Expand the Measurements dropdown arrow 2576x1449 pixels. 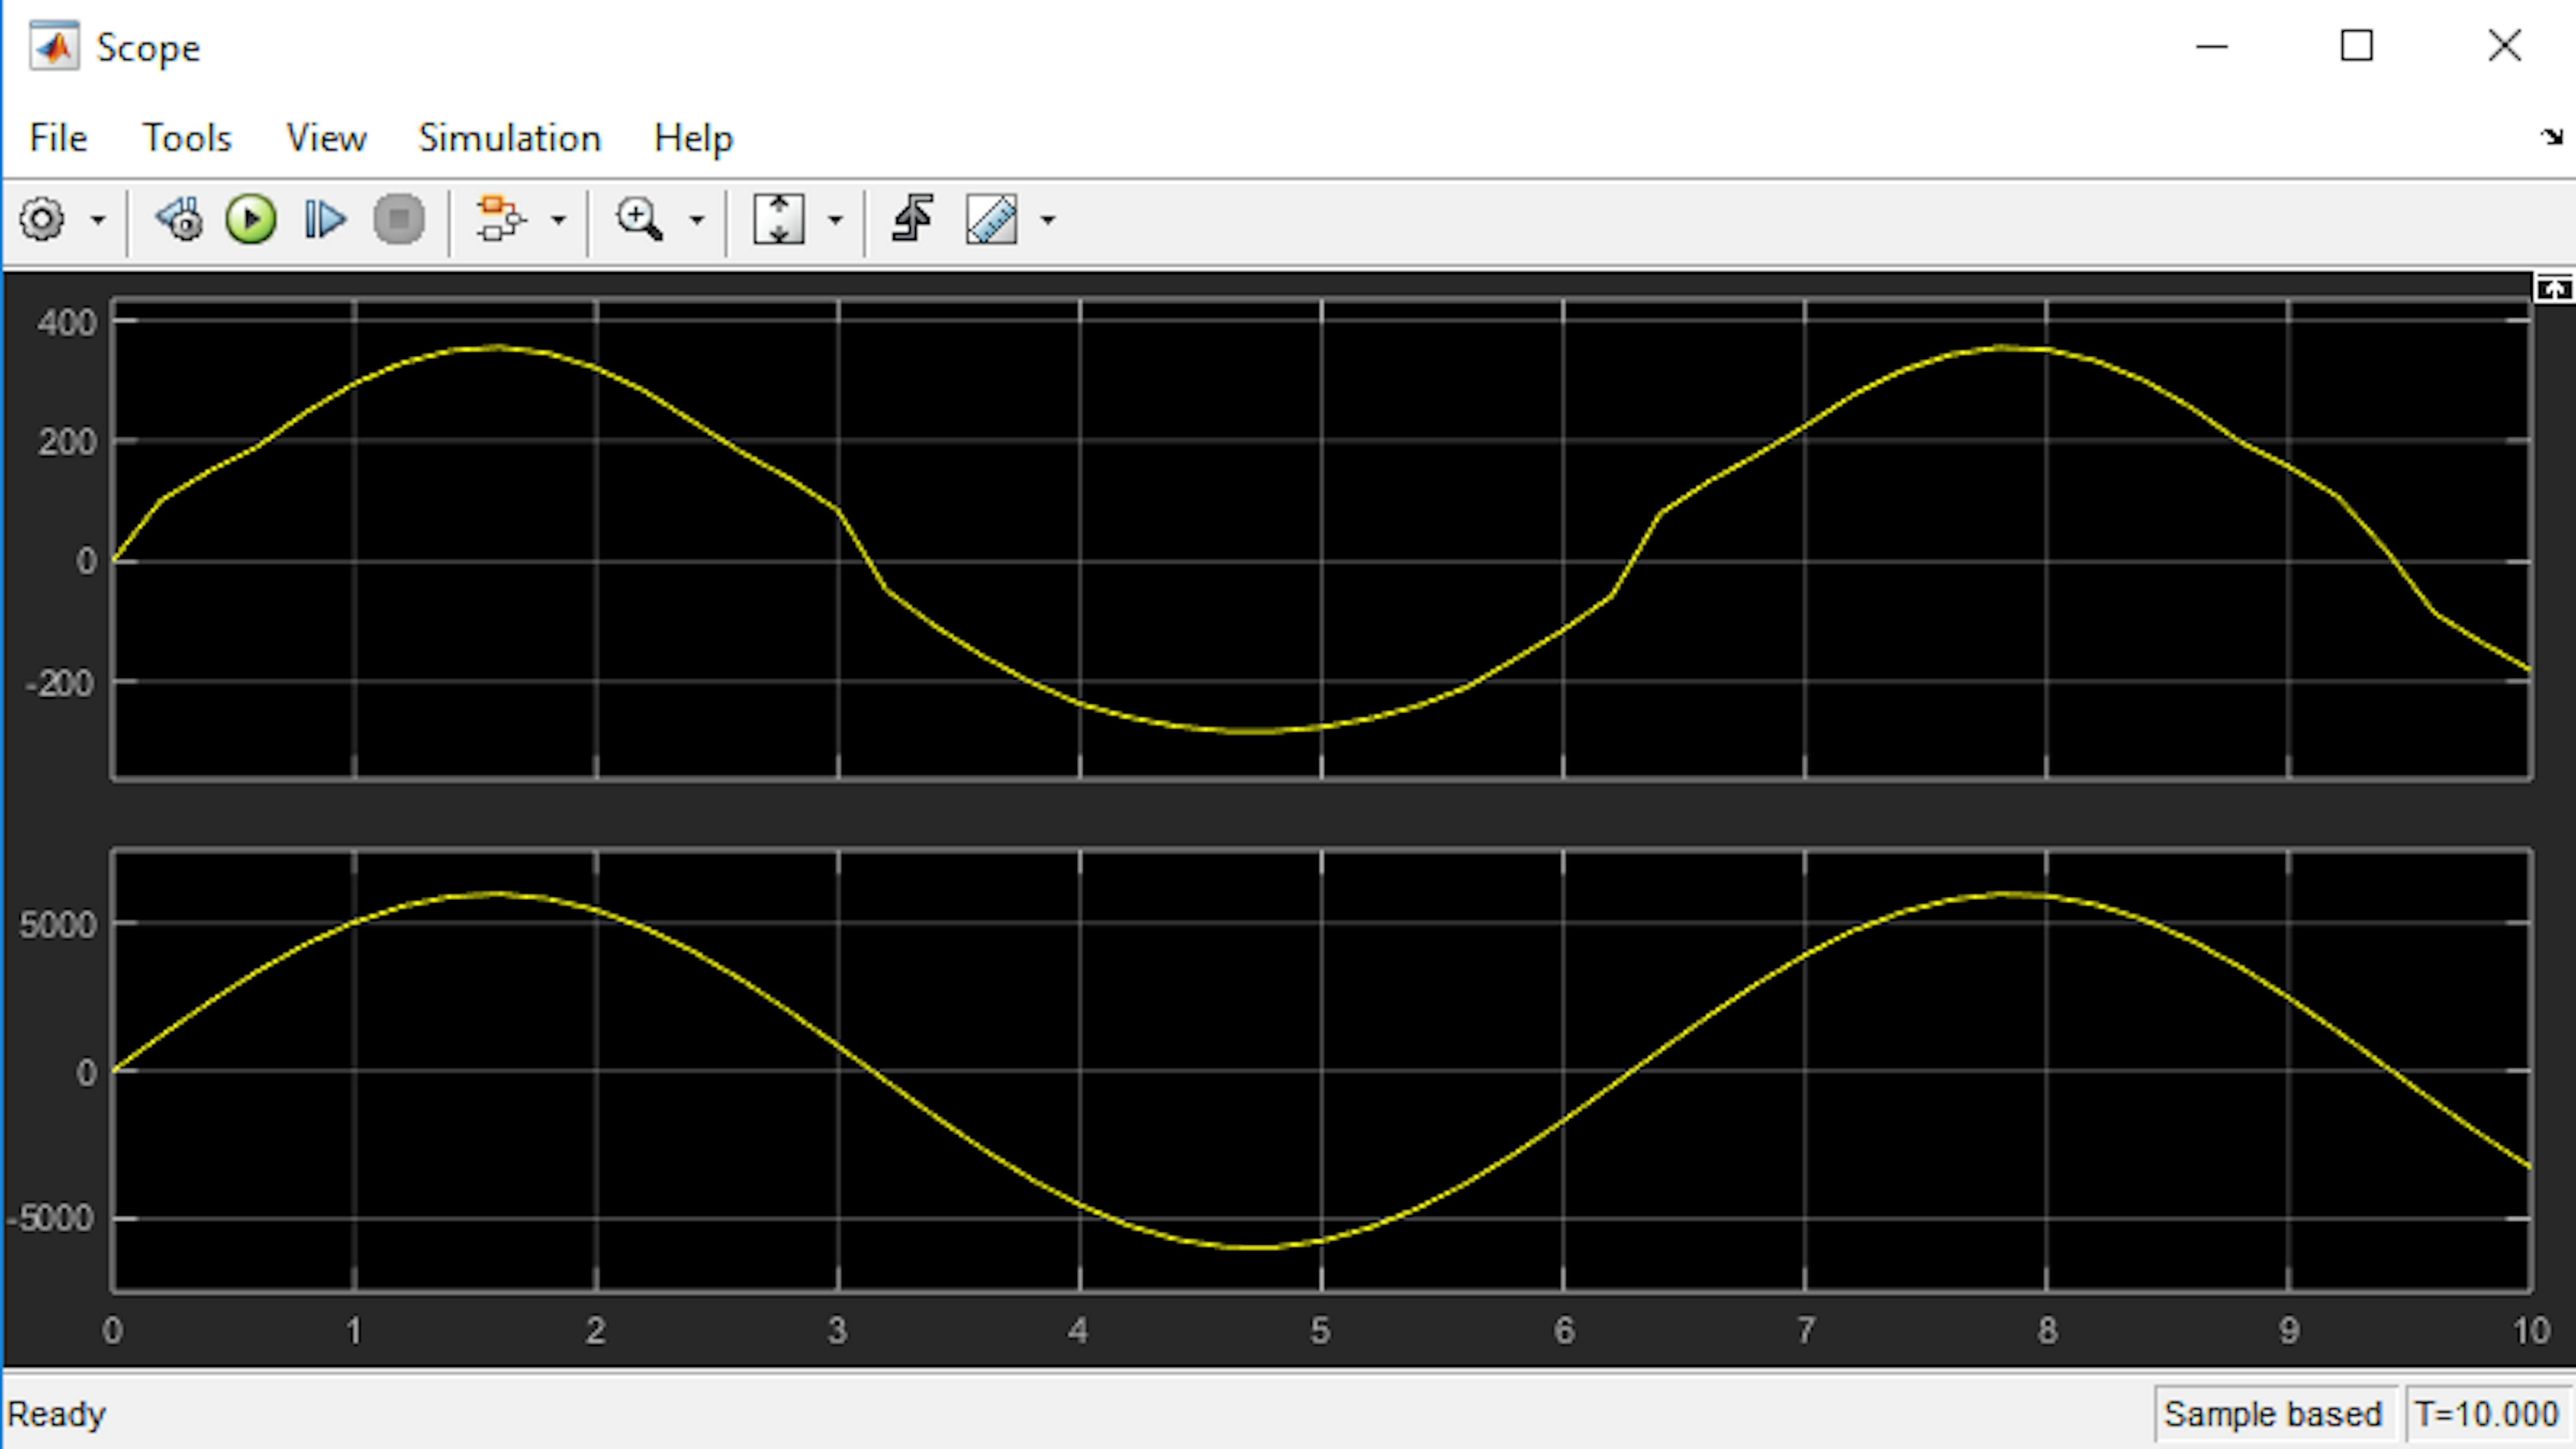click(x=1048, y=219)
